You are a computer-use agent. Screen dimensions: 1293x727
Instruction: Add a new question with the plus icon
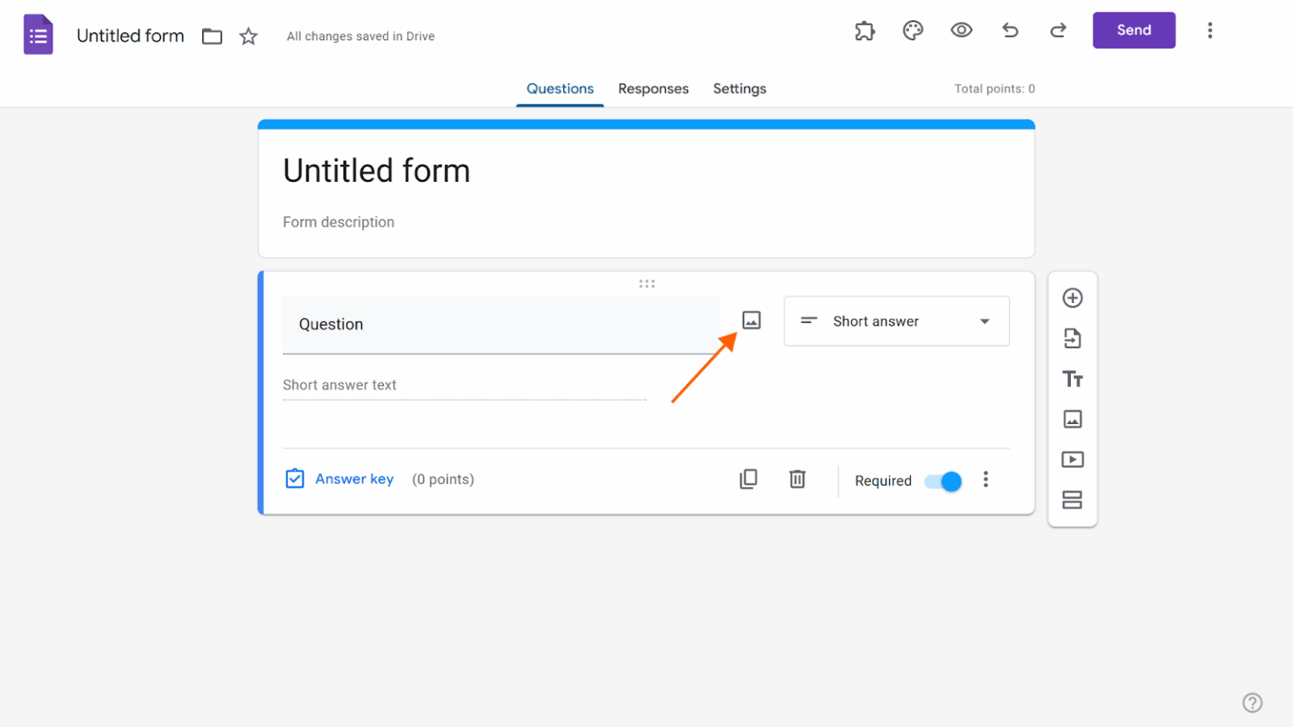[x=1072, y=297]
